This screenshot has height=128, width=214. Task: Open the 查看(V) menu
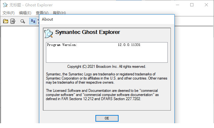(42, 13)
